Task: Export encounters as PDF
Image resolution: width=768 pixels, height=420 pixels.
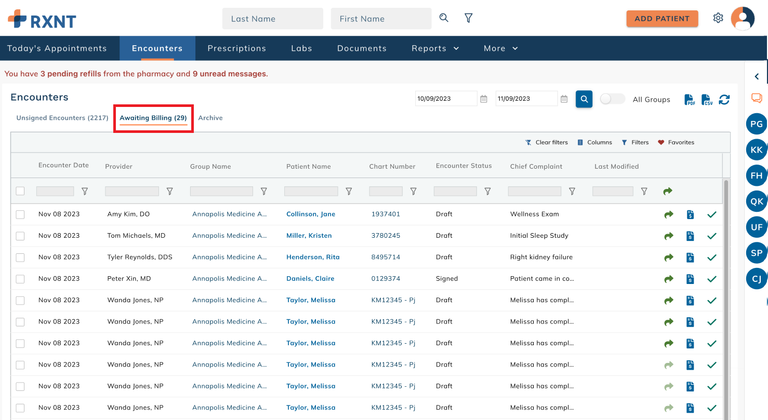Action: pos(690,99)
